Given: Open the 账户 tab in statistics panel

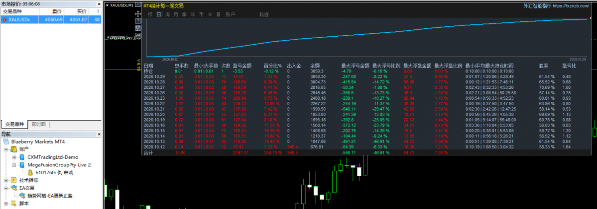Looking at the screenshot, I should tap(231, 14).
